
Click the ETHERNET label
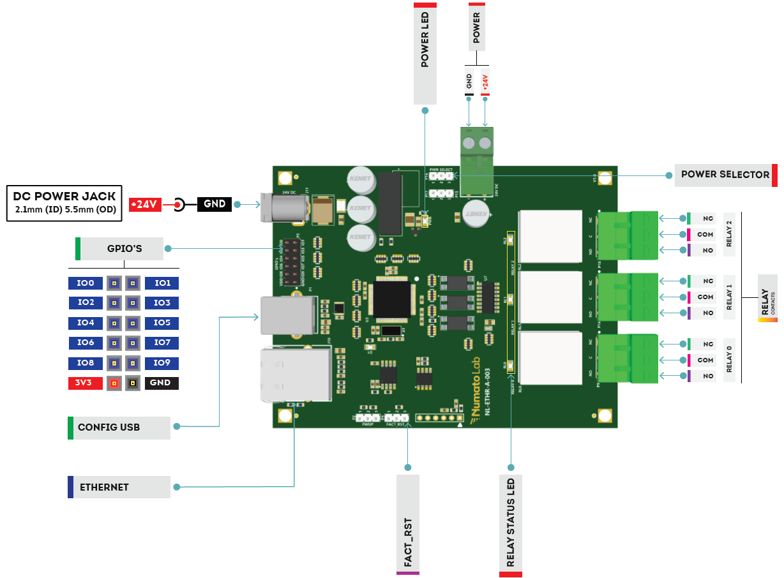[x=121, y=487]
